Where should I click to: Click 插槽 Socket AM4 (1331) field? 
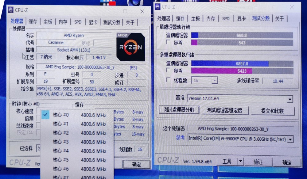point(74,50)
